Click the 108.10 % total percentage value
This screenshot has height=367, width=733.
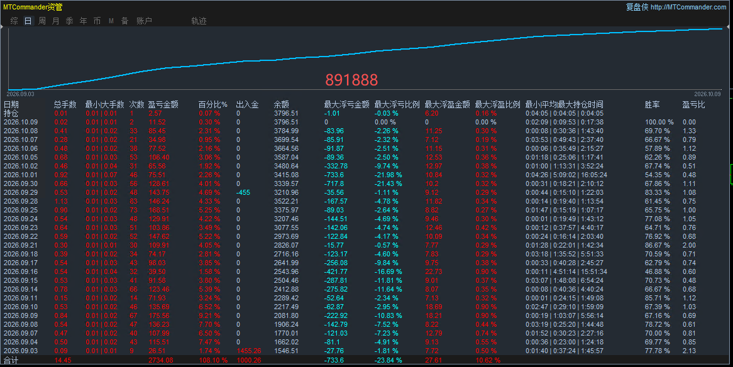(x=213, y=360)
